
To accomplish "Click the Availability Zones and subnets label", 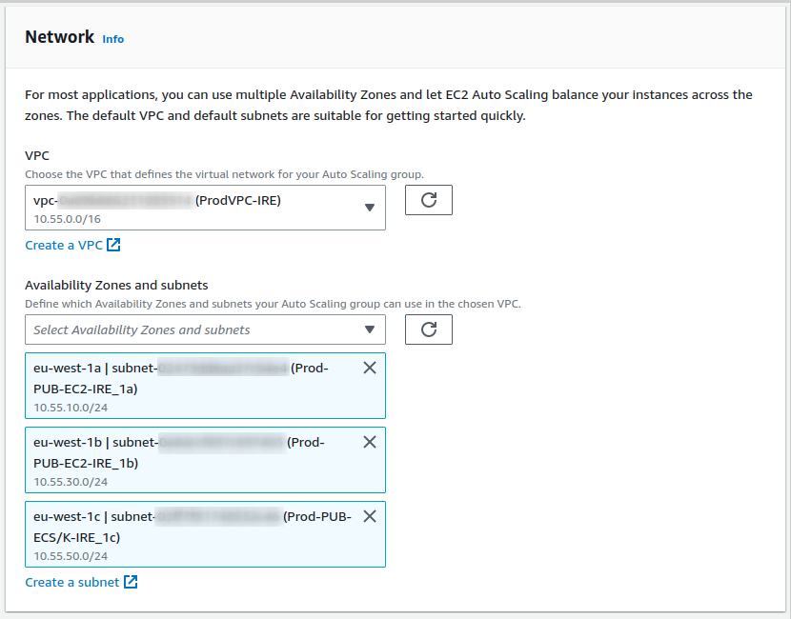I will [116, 285].
